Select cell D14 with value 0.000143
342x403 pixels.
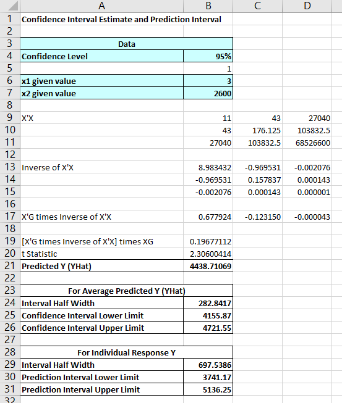click(307, 180)
